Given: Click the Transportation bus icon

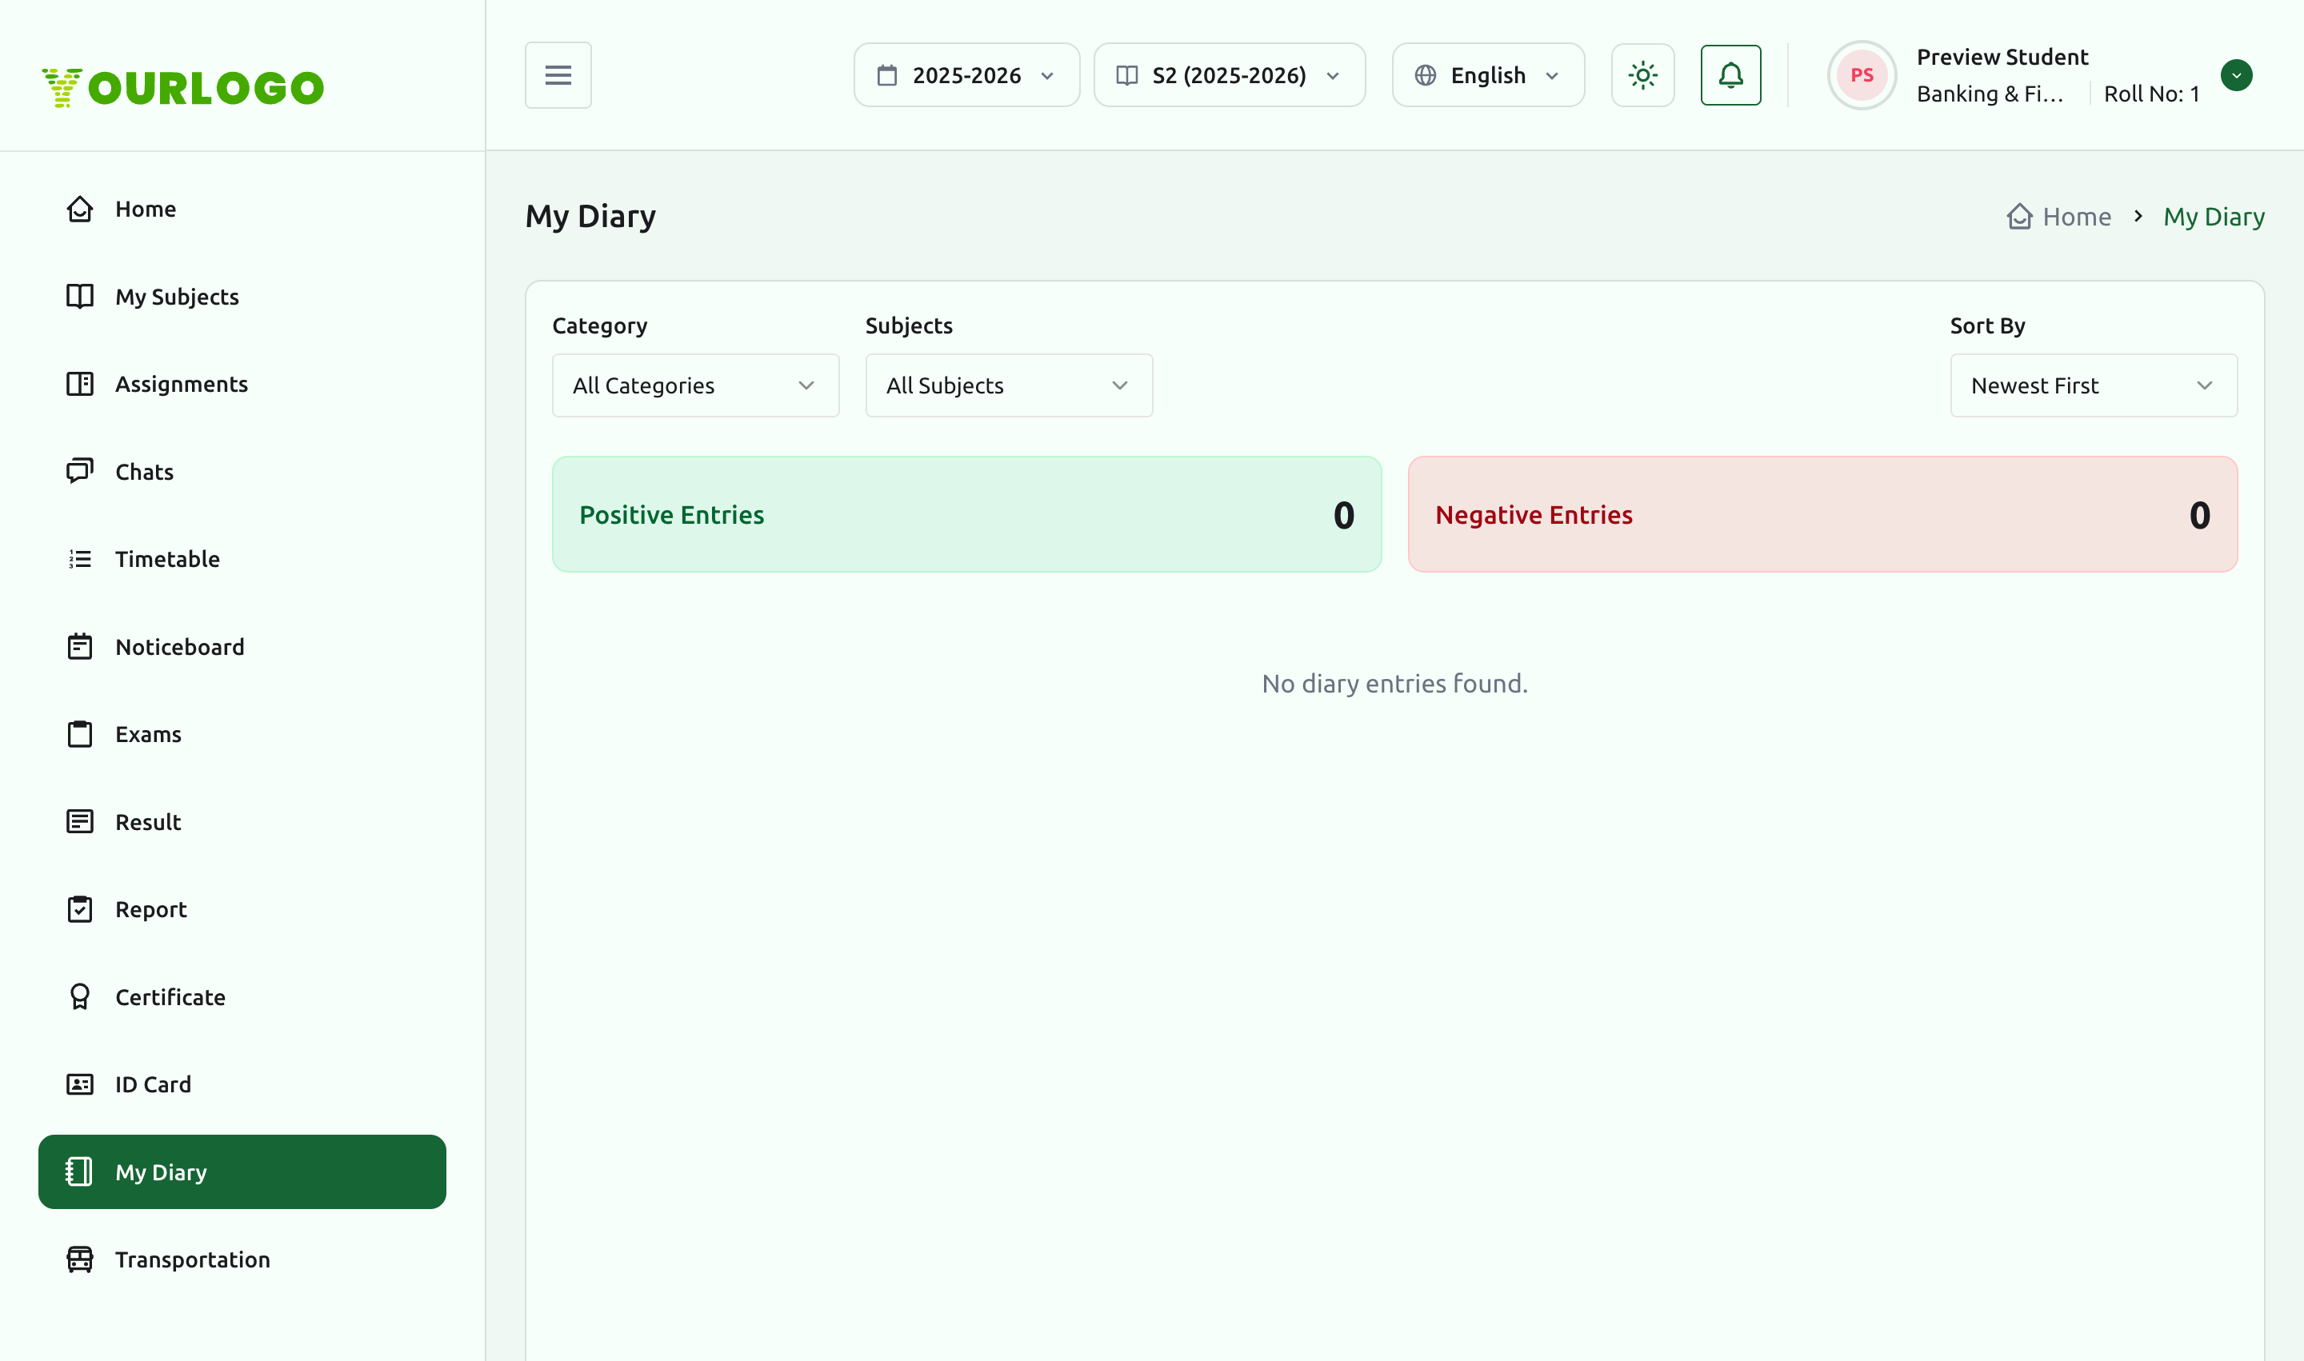Looking at the screenshot, I should coord(80,1259).
